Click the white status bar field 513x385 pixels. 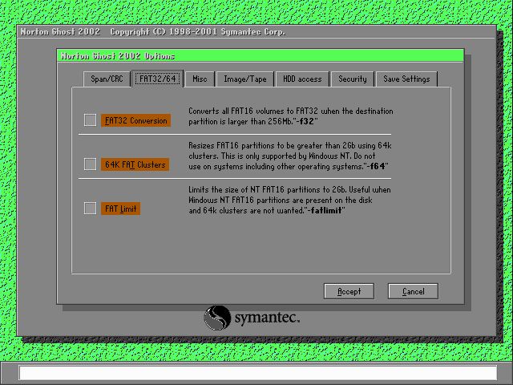click(x=258, y=373)
